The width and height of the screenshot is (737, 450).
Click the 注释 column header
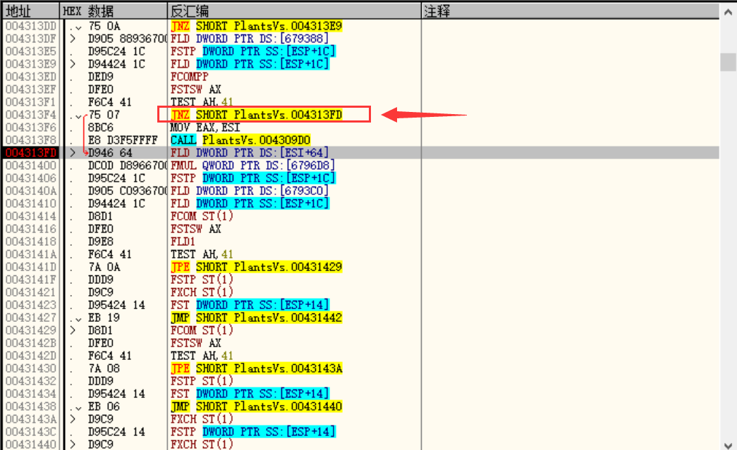[570, 11]
